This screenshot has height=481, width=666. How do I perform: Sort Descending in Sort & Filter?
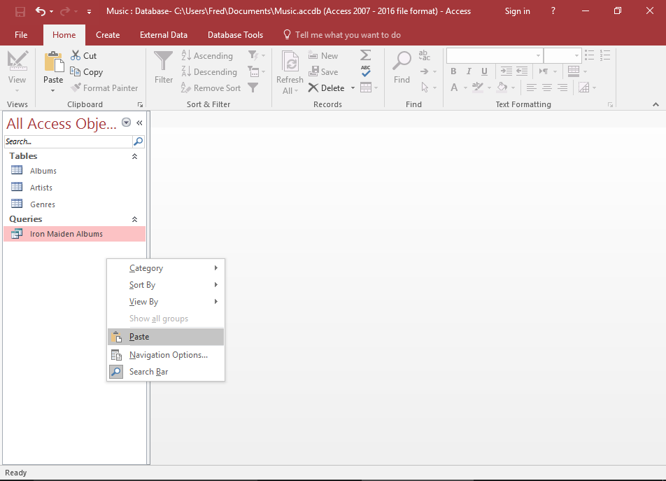pyautogui.click(x=209, y=72)
